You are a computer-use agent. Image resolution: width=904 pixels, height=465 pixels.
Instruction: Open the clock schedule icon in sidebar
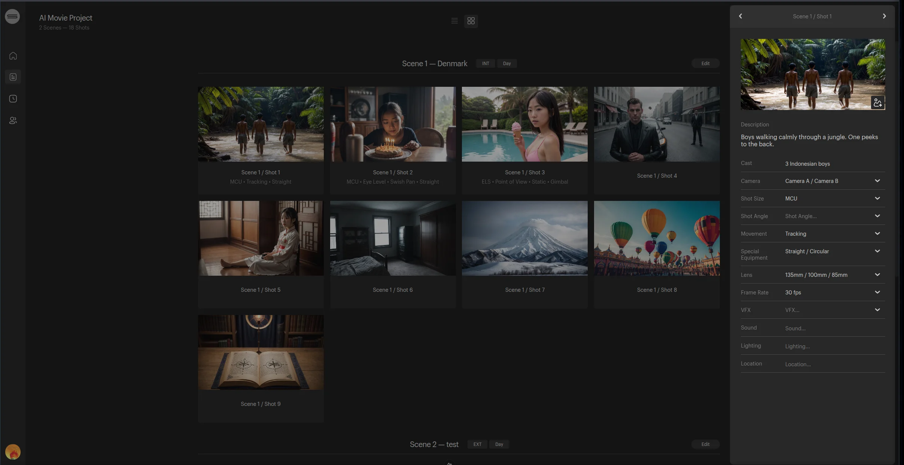tap(13, 99)
